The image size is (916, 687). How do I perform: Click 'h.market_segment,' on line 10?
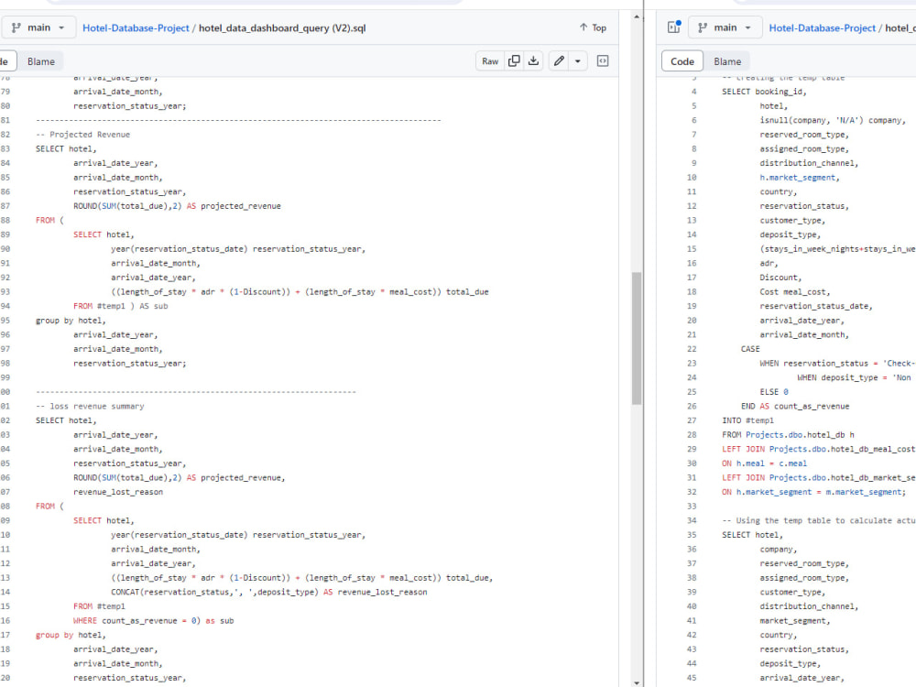click(799, 178)
